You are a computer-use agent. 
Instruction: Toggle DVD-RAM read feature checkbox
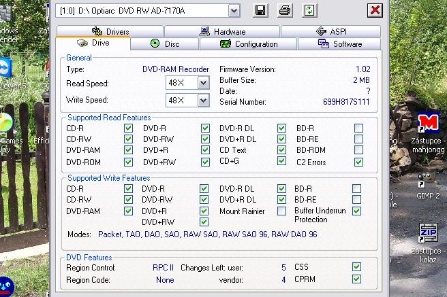click(x=128, y=150)
